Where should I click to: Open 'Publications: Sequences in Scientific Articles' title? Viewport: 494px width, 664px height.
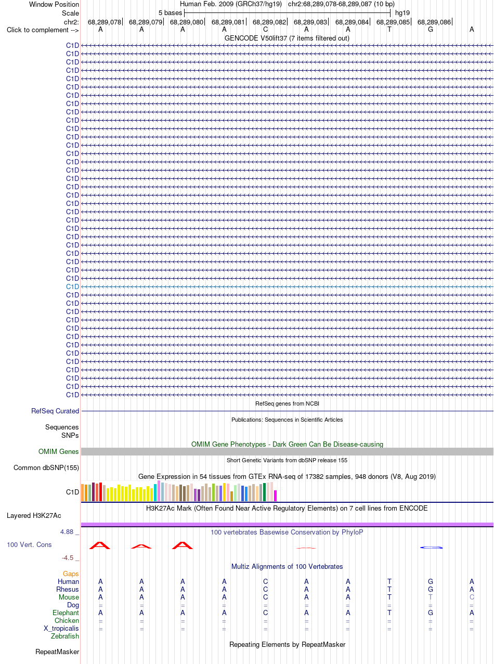click(x=287, y=420)
